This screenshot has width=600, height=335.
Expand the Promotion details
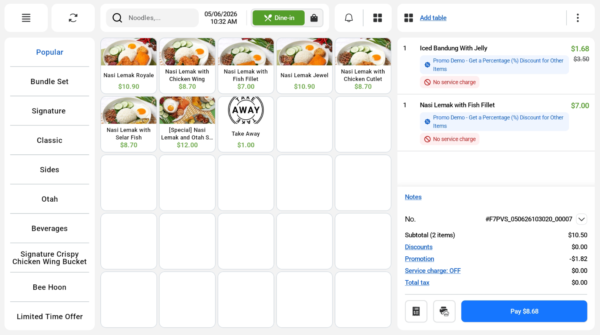point(419,259)
